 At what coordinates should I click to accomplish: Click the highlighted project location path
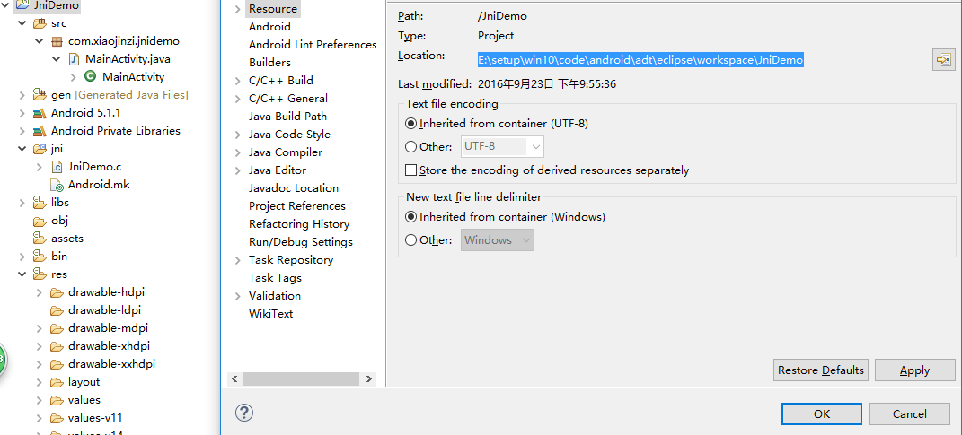coord(640,60)
